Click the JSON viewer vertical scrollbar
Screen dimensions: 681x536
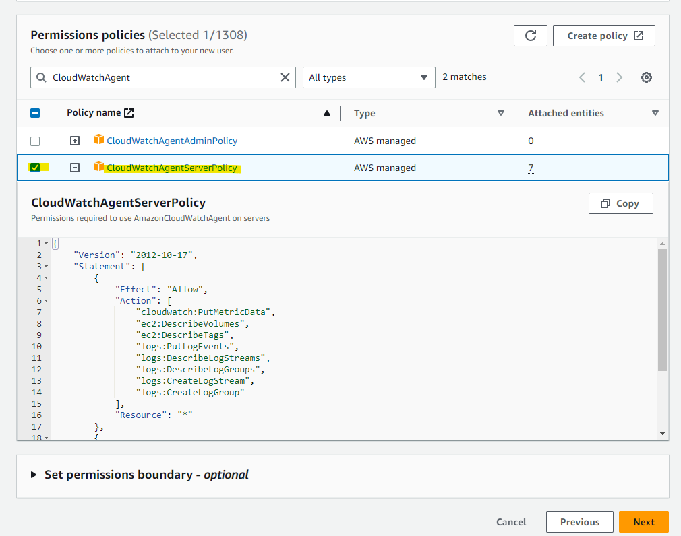(662, 310)
